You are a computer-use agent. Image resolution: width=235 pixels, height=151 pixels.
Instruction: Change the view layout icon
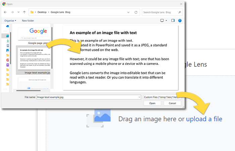[x=162, y=20]
